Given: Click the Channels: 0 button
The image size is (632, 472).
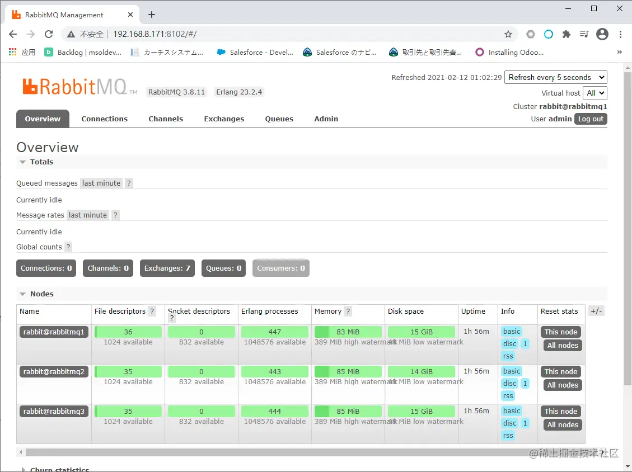Looking at the screenshot, I should (108, 268).
